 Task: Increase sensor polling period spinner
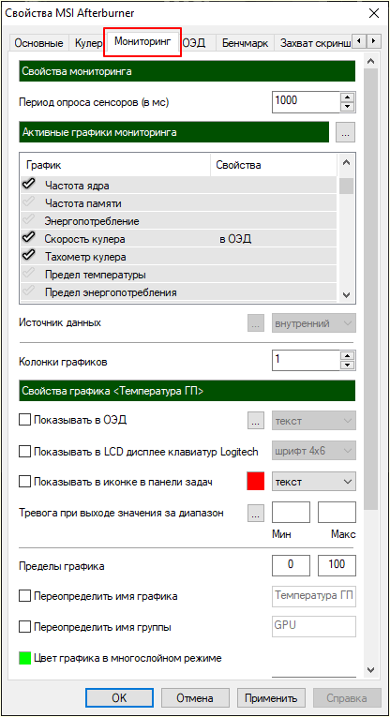click(349, 97)
